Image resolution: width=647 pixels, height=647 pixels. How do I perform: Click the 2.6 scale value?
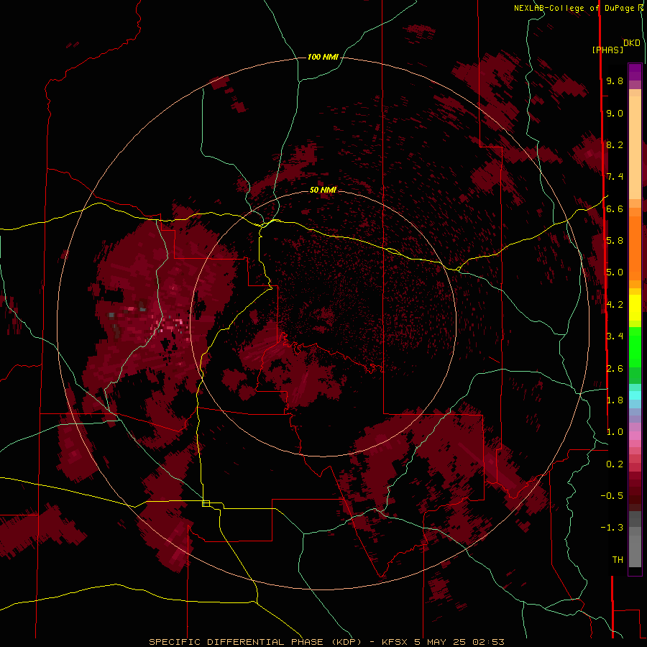click(x=615, y=369)
